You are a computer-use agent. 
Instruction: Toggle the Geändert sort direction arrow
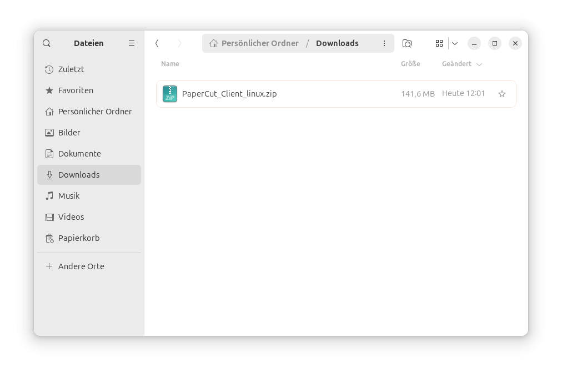click(479, 64)
